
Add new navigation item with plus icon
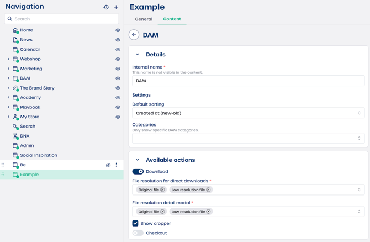tap(116, 7)
